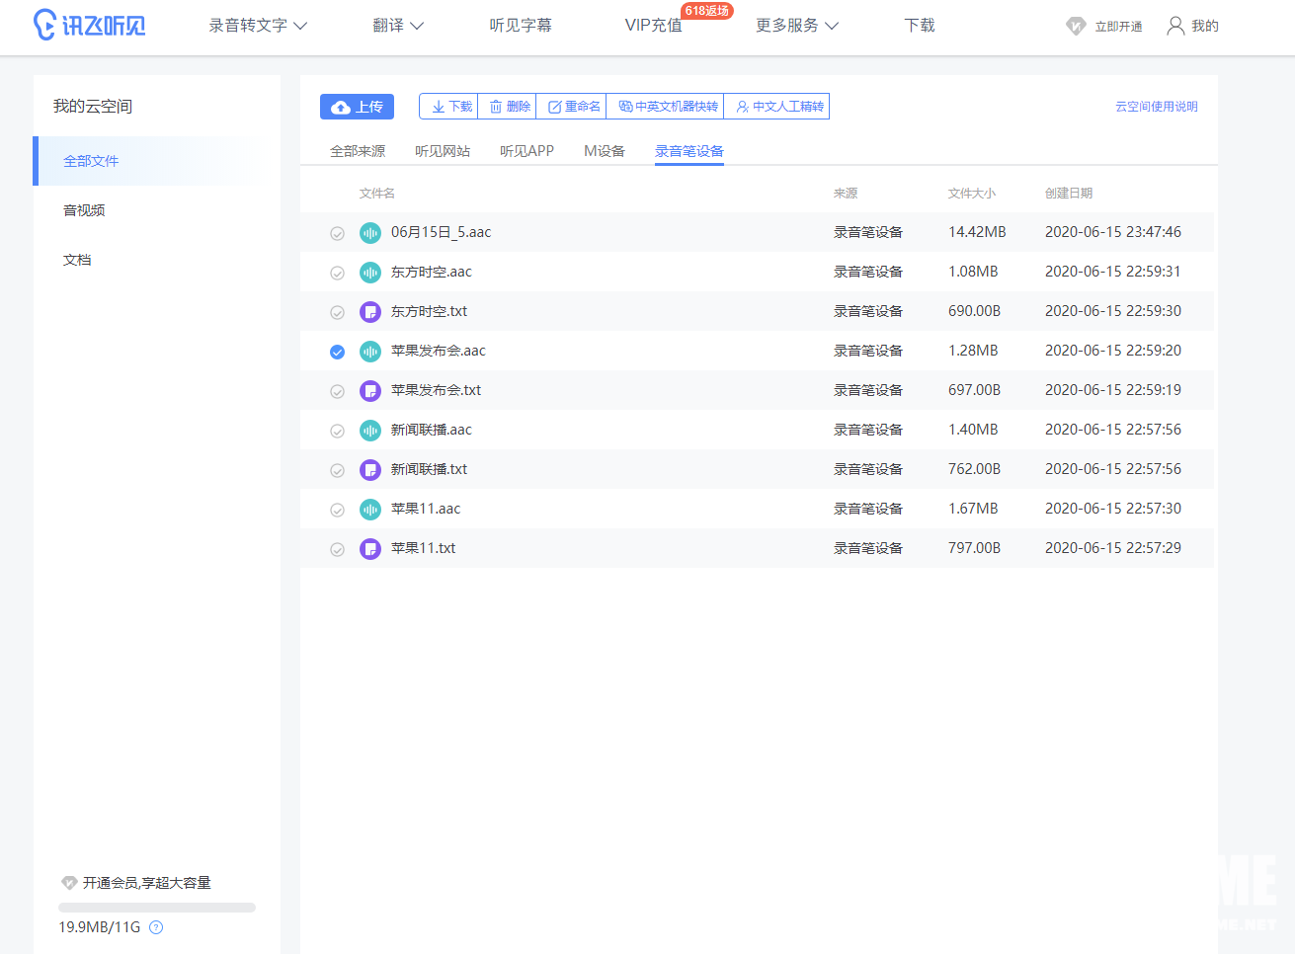Select the checkbox for 06月15日_5.aac
Screen dimensions: 1295x954
point(337,234)
